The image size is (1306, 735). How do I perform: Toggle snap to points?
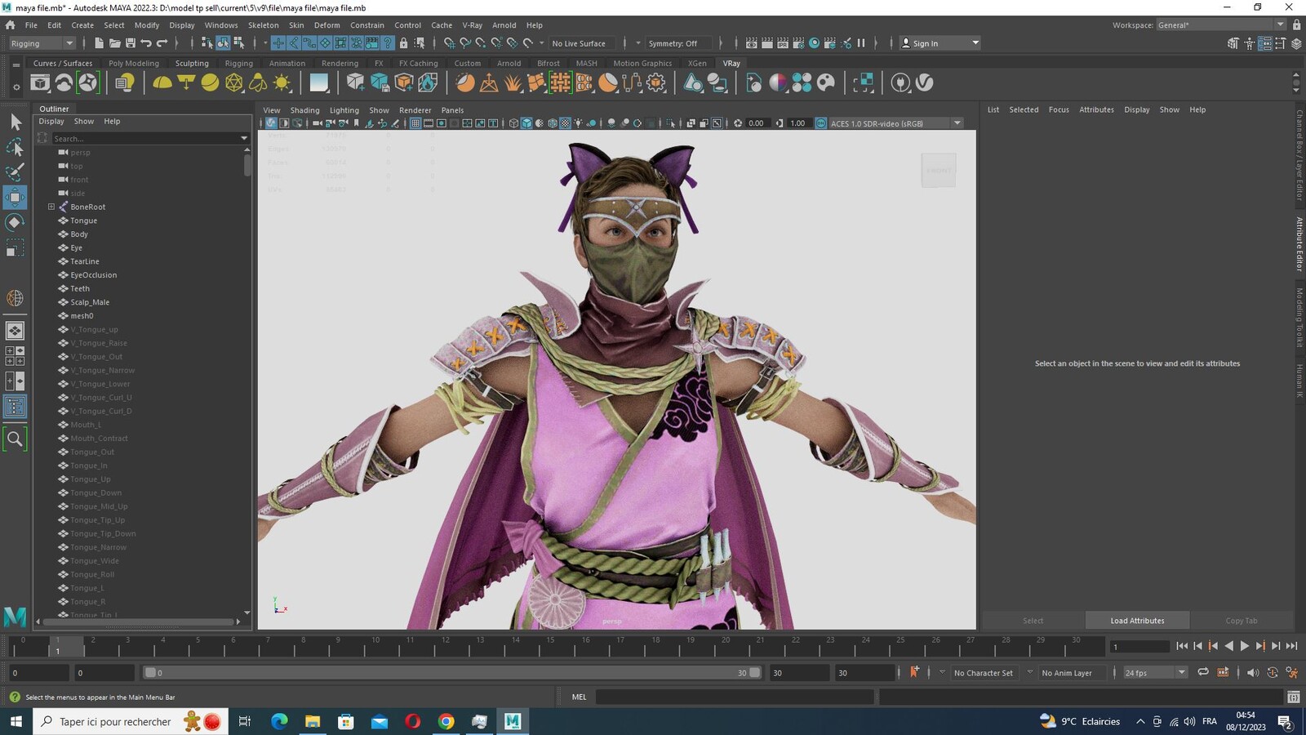click(x=481, y=43)
